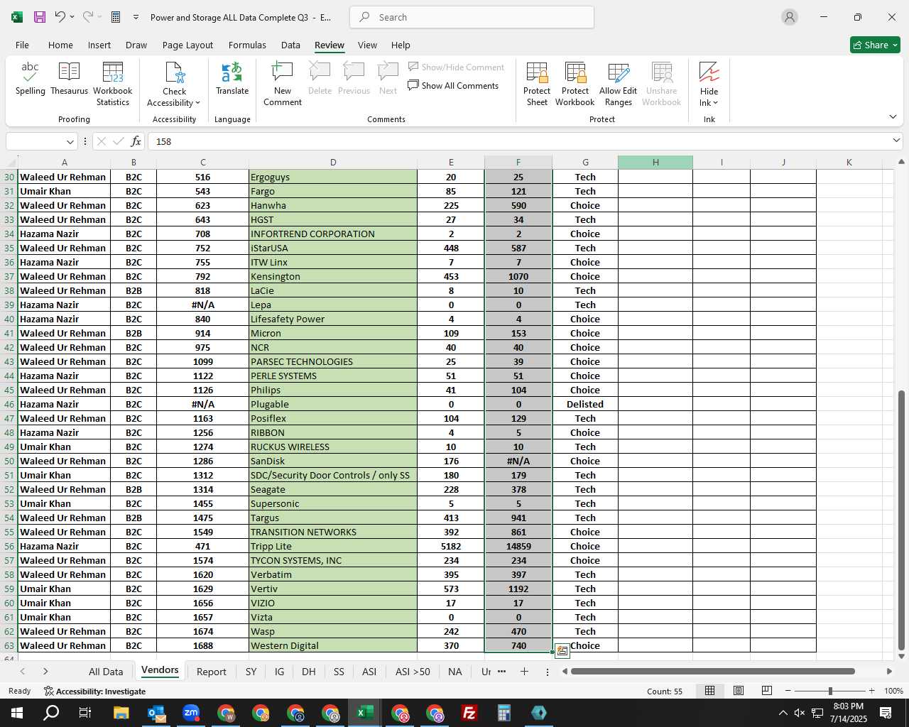This screenshot has width=909, height=727.
Task: Click the horizontal scrollbar thumb
Action: tap(712, 671)
